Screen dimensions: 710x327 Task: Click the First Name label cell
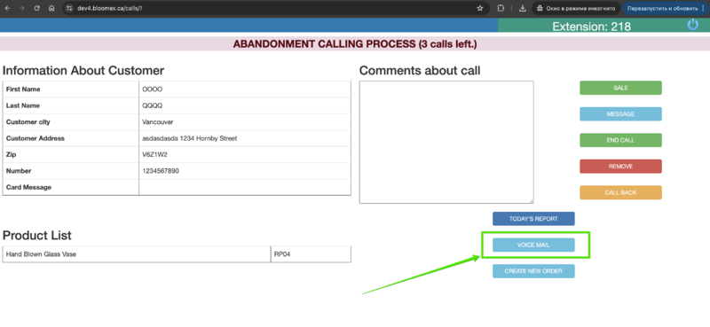71,90
